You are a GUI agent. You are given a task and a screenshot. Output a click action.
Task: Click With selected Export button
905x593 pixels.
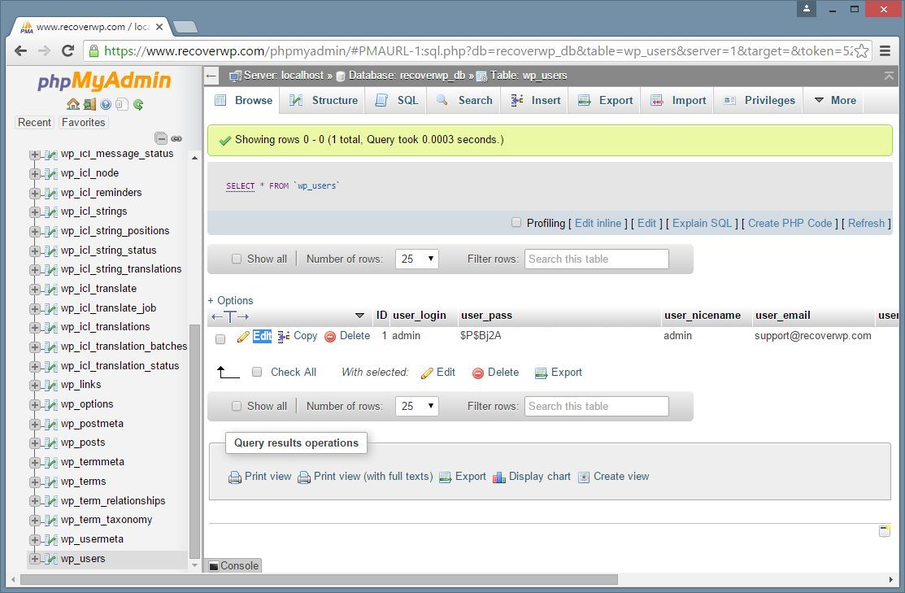(558, 373)
